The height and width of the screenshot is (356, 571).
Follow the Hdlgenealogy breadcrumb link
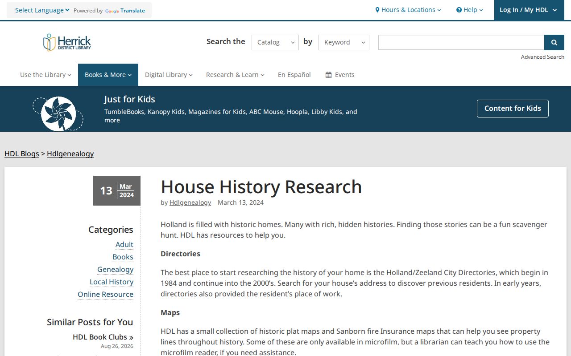coord(70,154)
